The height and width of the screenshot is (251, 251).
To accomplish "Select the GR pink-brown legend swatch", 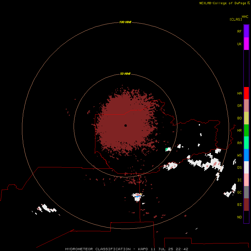I will (x=246, y=106).
